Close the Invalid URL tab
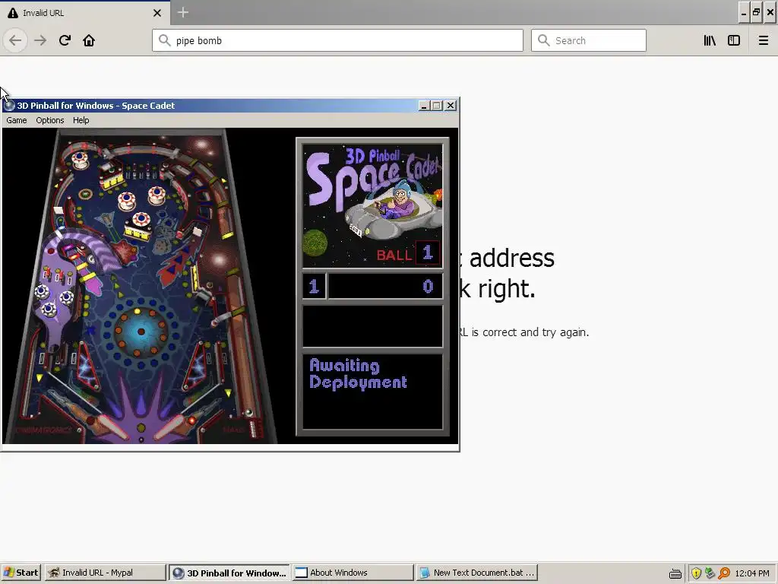This screenshot has height=584, width=778. tap(157, 13)
